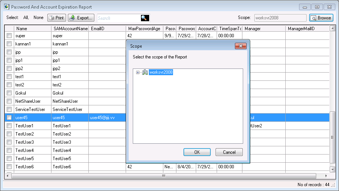Click the horizontal scrollbar thumb
Image resolution: width=339 pixels, height=191 pixels.
pyautogui.click(x=164, y=176)
